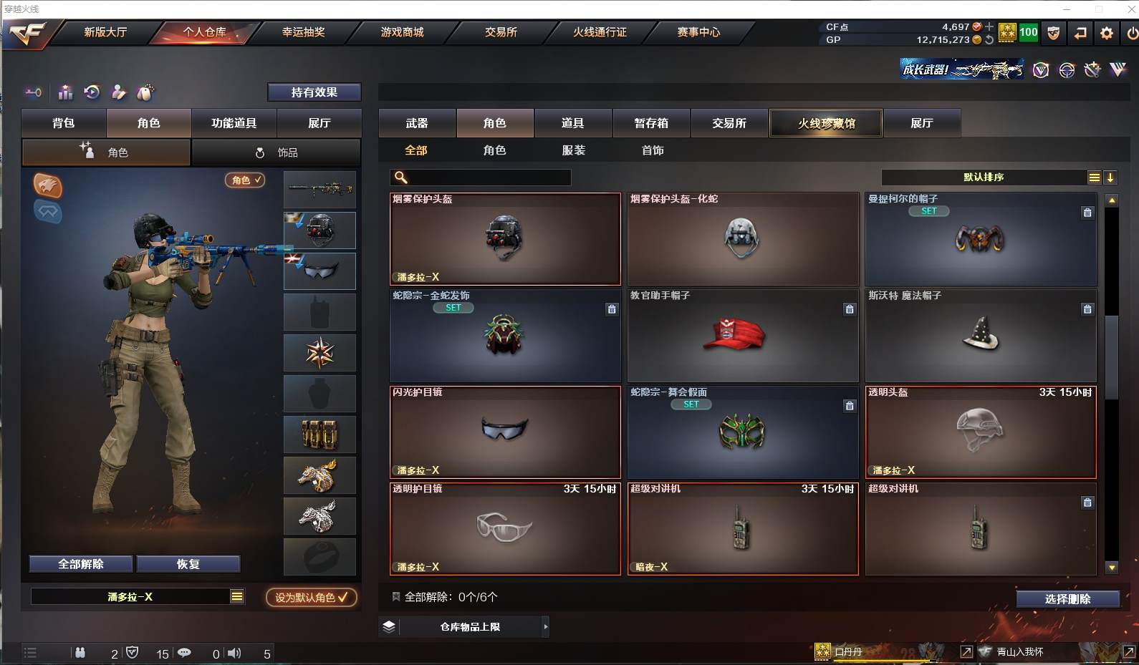This screenshot has height=665, width=1139.
Task: Open the podium ranking icon
Action: coord(65,92)
